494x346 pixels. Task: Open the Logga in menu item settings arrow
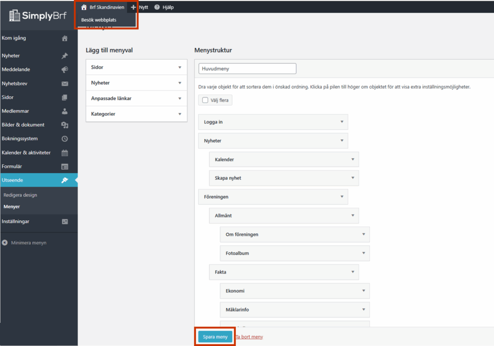[x=342, y=122]
